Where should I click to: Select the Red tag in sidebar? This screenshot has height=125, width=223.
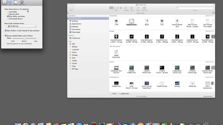coord(88,44)
